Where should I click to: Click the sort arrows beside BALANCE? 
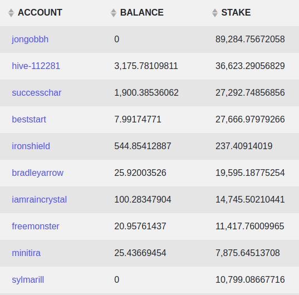(114, 13)
